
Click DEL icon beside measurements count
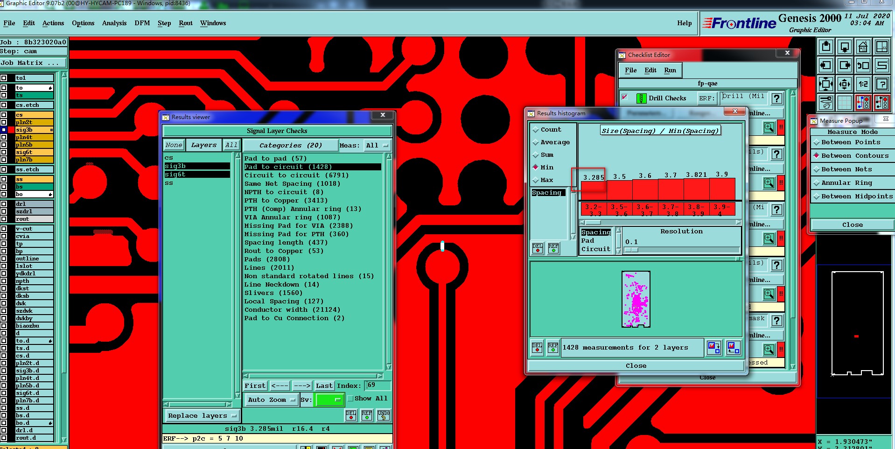[537, 348]
